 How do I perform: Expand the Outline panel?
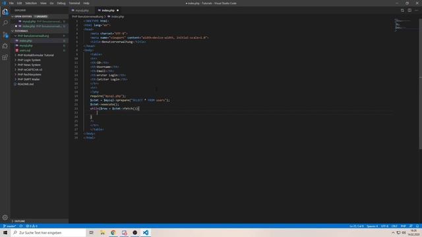(x=40, y=221)
